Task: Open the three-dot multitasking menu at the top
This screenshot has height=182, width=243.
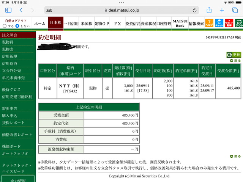Action: click(x=121, y=3)
